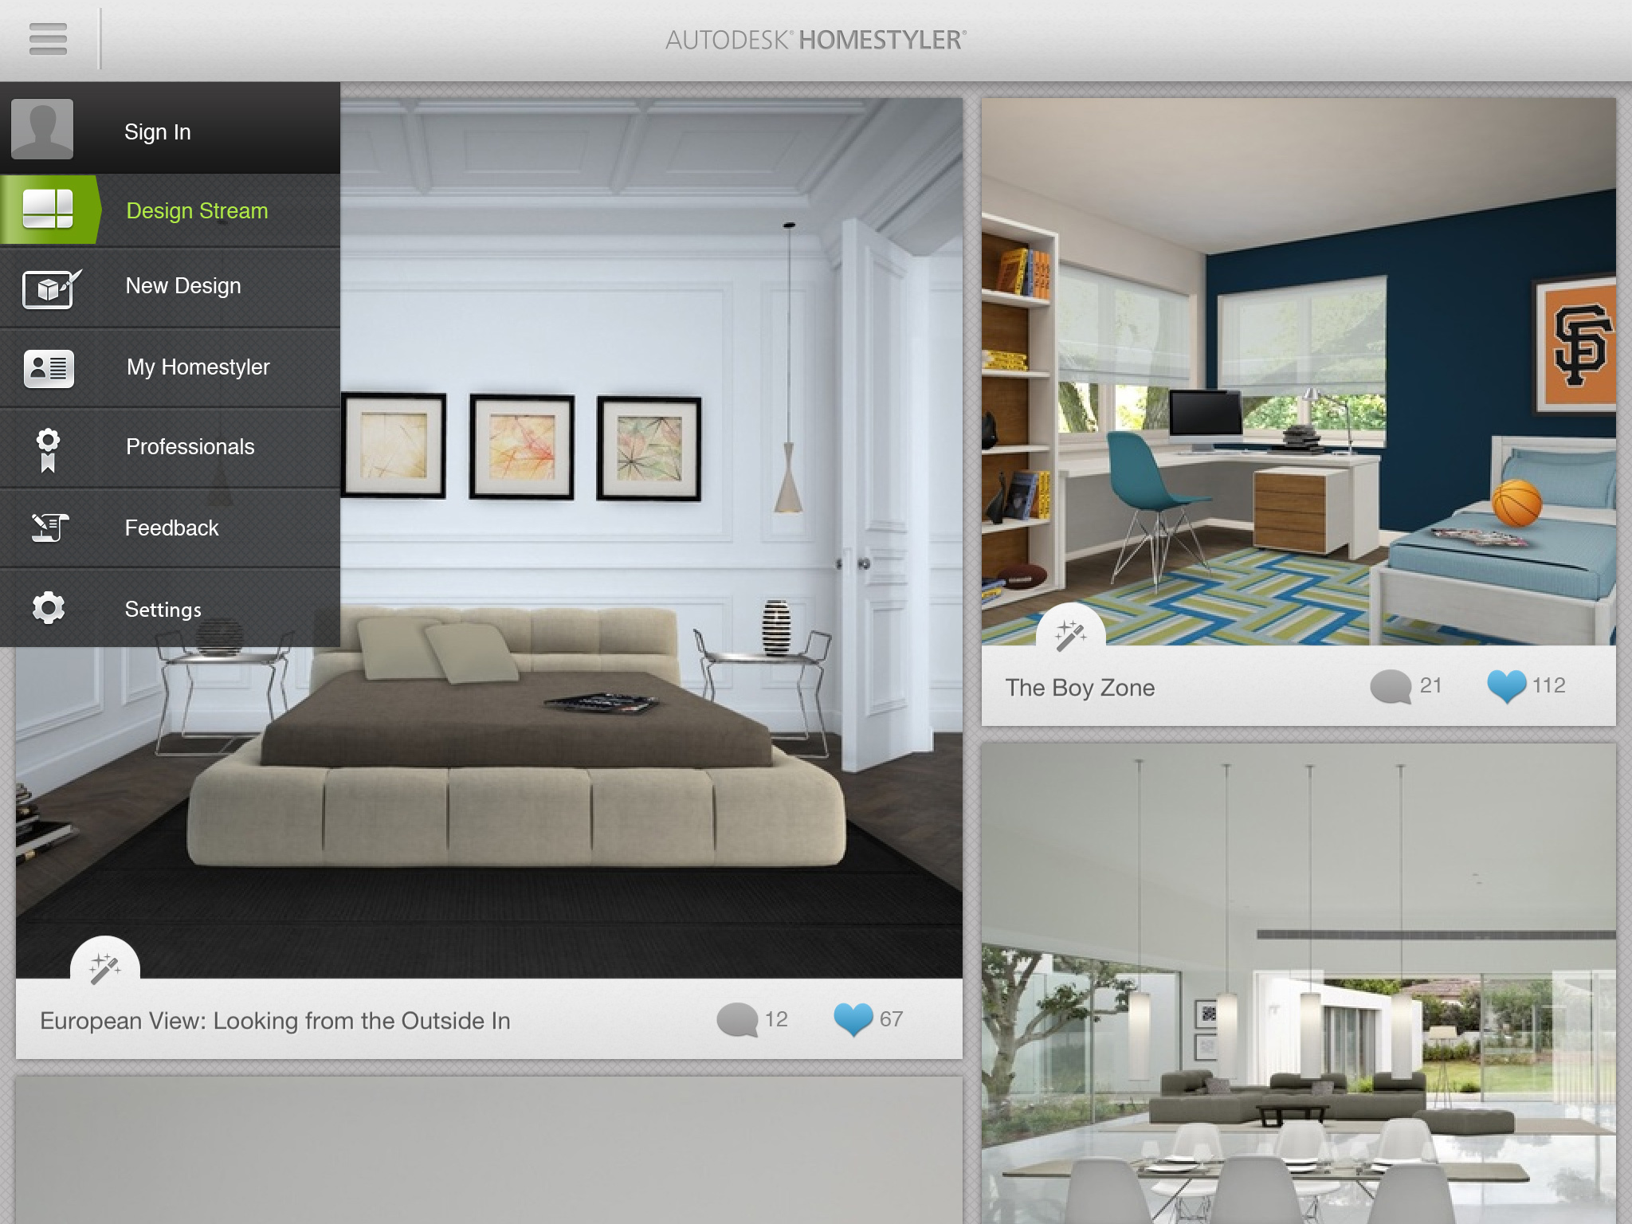
Task: Select the New Design tool icon
Action: coord(49,285)
